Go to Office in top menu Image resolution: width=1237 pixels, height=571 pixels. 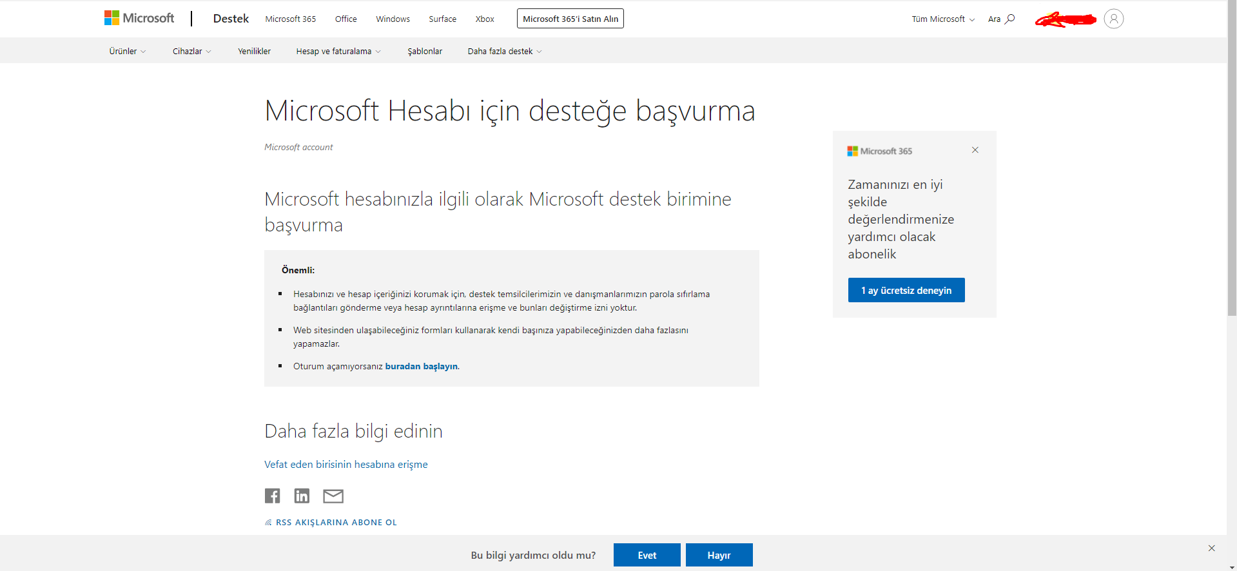(x=346, y=19)
